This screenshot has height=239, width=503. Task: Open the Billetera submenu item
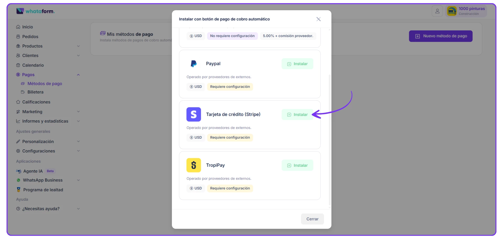[35, 92]
